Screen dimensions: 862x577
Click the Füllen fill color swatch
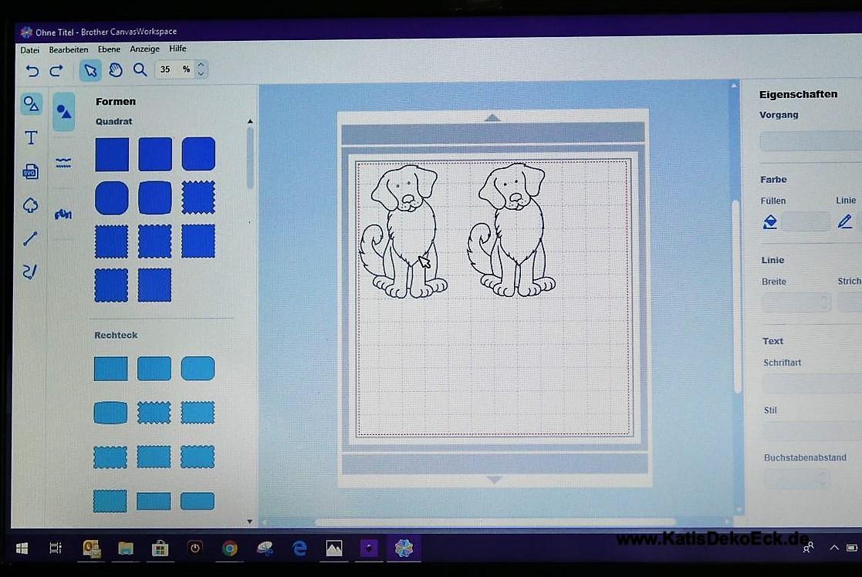click(x=805, y=222)
